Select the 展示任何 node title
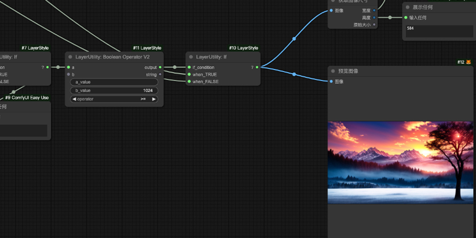The height and width of the screenshot is (238, 476). tap(423, 7)
